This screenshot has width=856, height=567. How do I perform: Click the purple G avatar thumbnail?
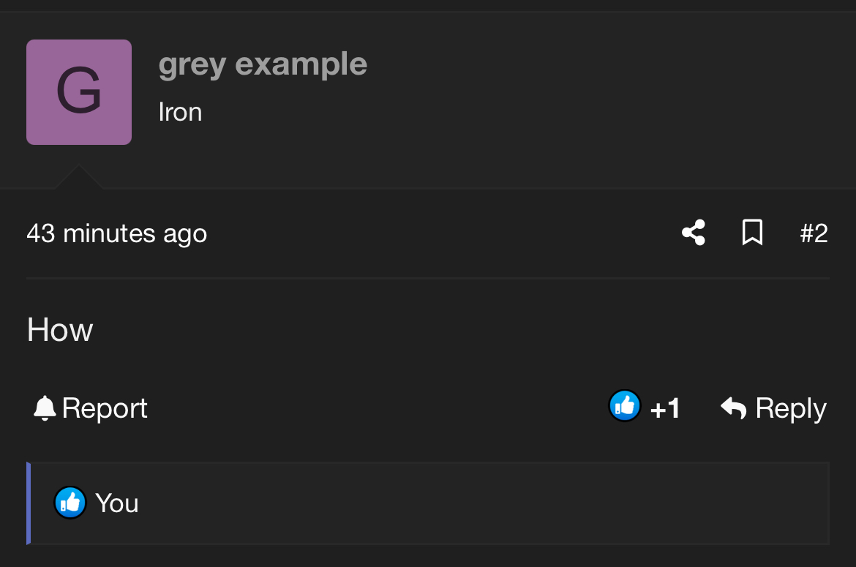(x=79, y=92)
